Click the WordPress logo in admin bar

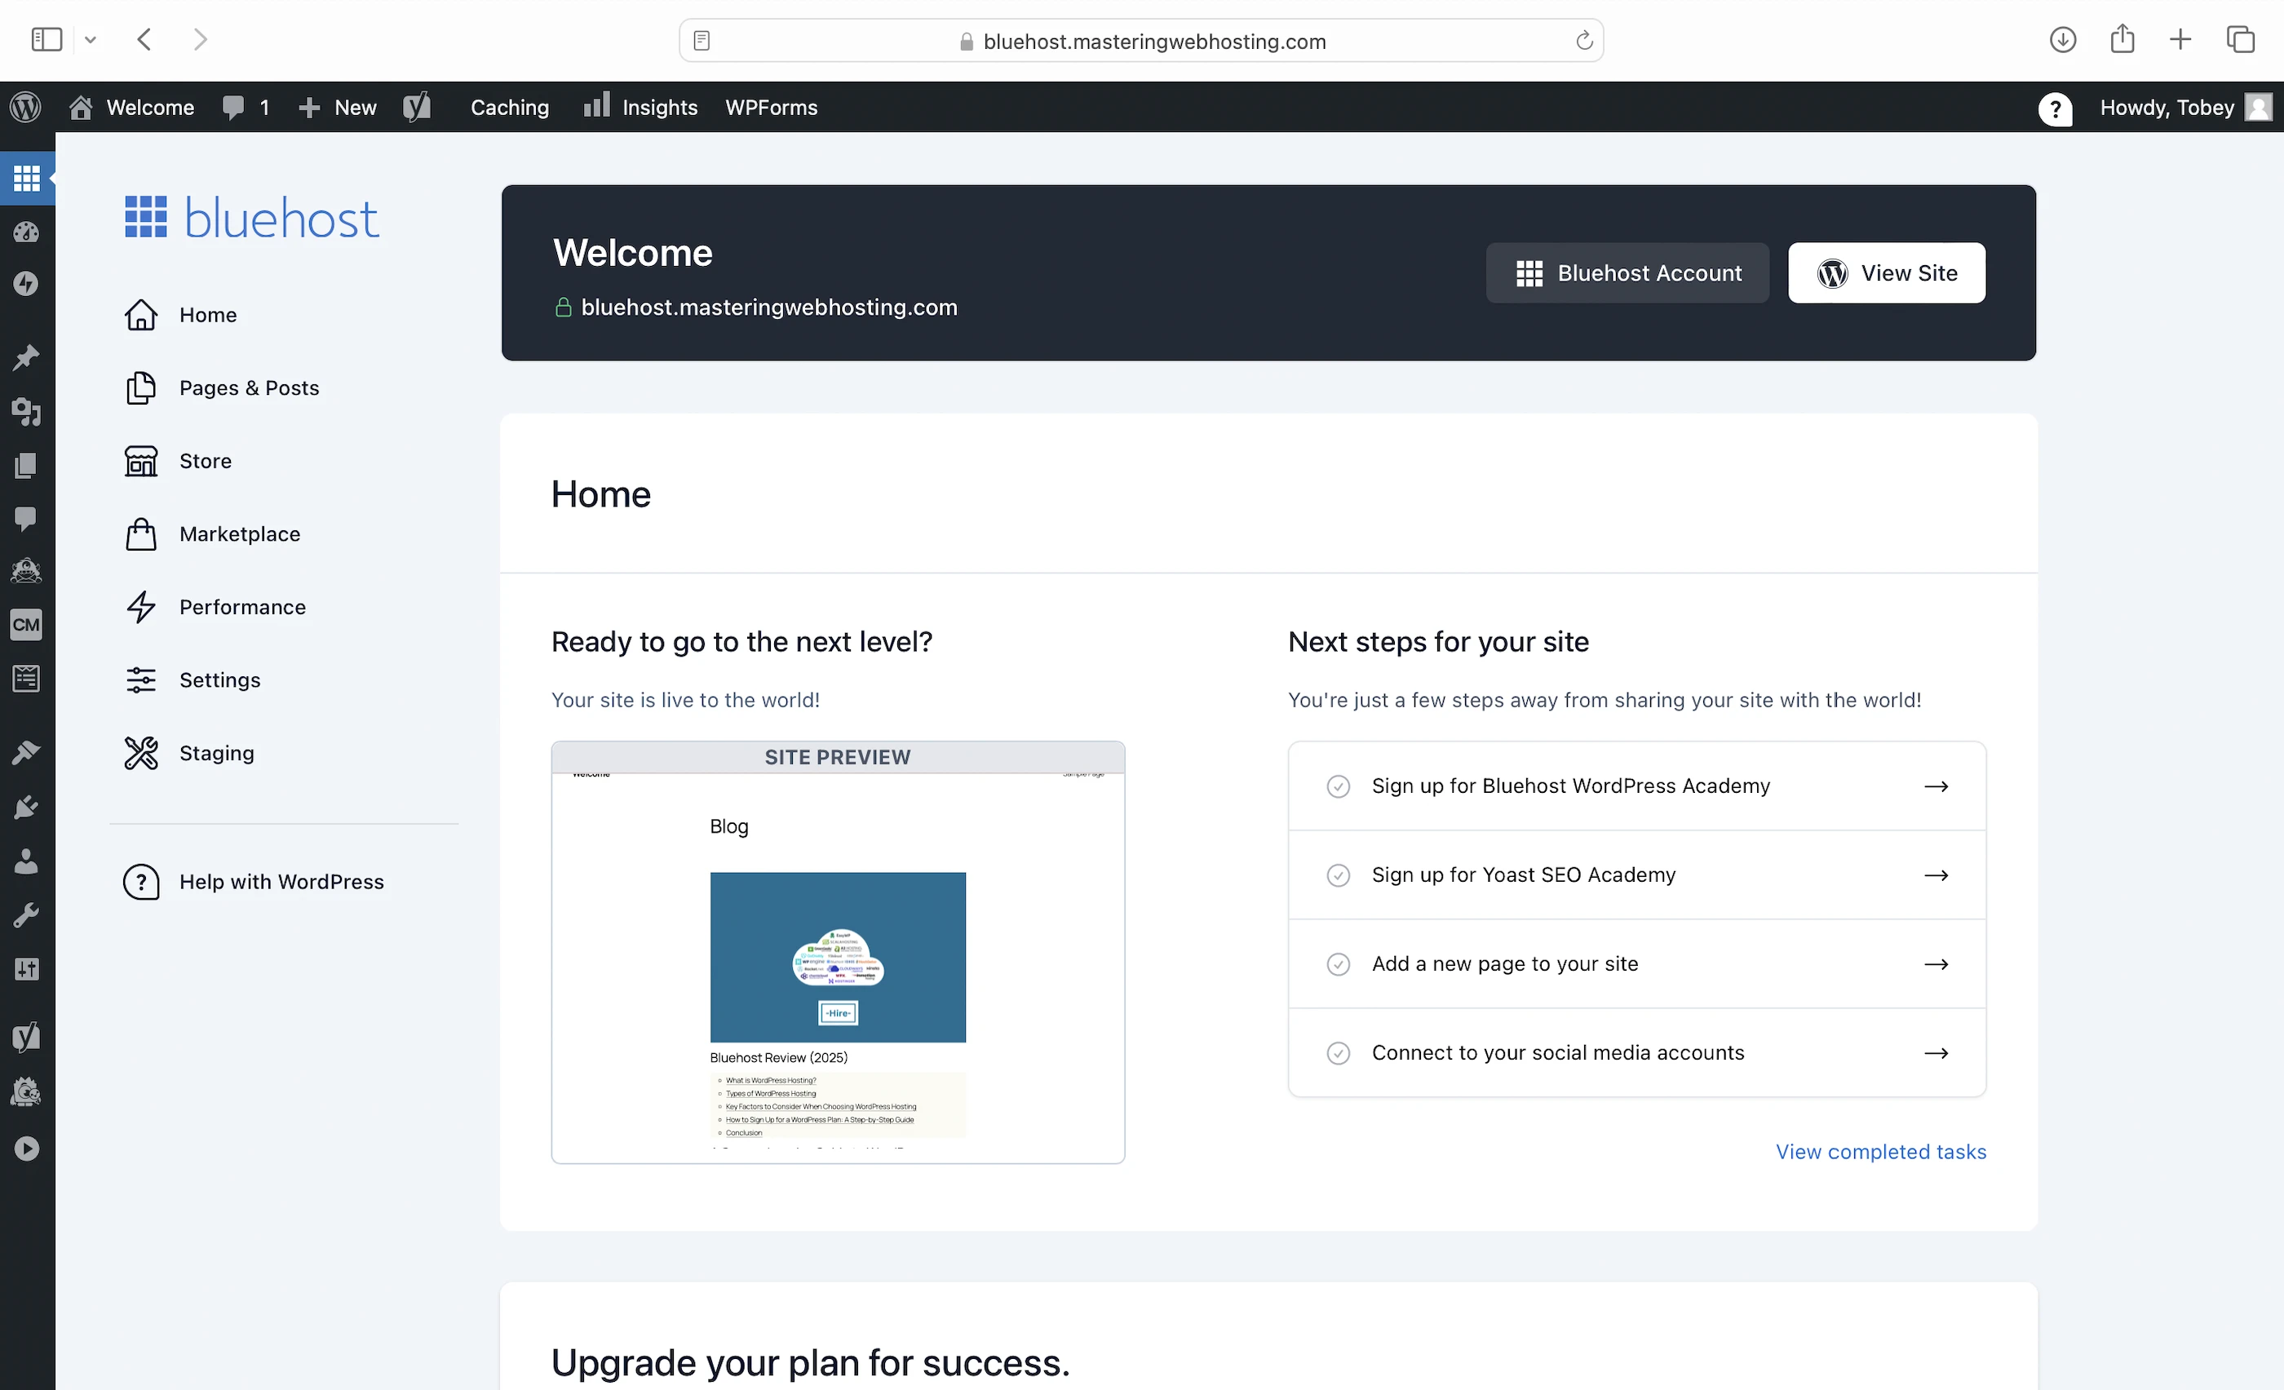click(26, 108)
